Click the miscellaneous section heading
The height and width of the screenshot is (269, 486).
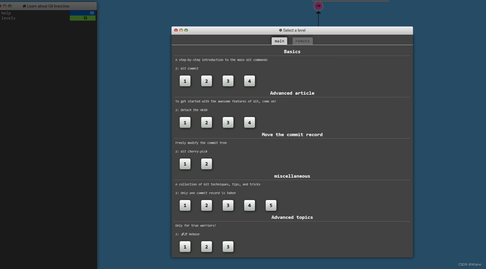coord(292,176)
